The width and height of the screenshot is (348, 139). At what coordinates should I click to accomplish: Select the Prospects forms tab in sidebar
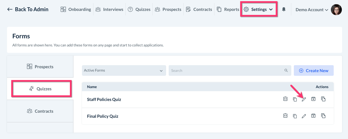pos(40,67)
